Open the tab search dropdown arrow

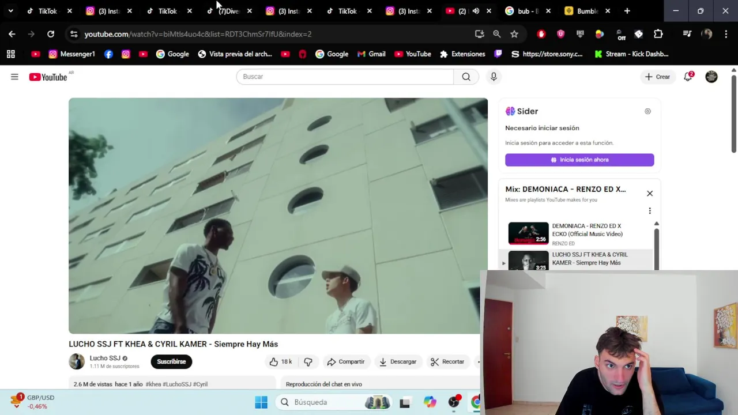(x=10, y=11)
